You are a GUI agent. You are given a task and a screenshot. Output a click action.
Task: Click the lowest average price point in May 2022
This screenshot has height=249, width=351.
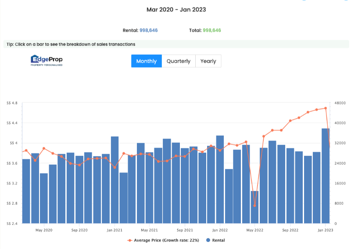[254, 206]
